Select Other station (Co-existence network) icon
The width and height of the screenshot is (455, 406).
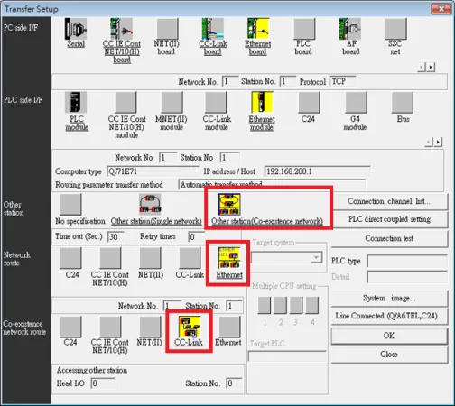[x=229, y=205]
